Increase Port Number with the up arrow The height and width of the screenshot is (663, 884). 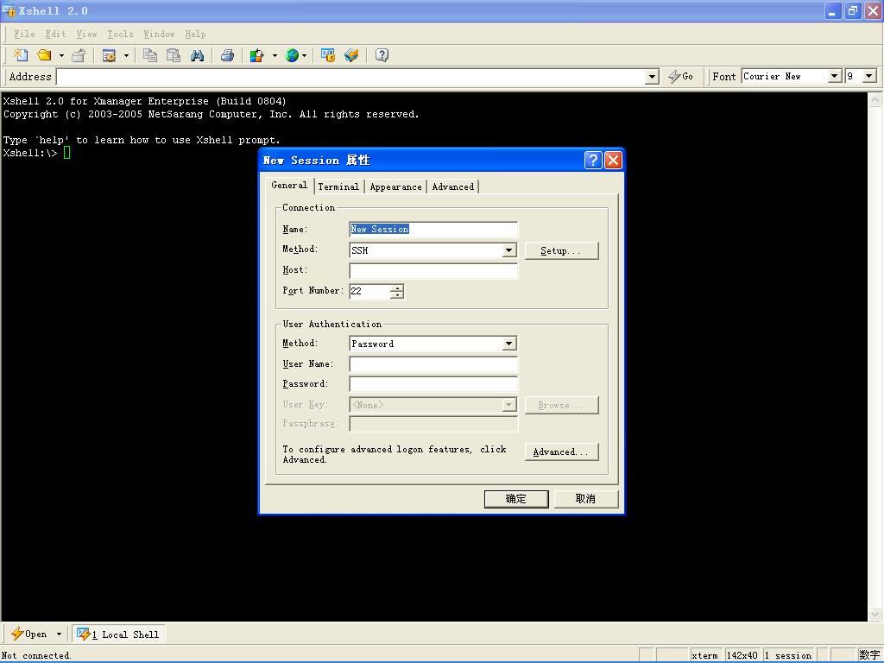pos(397,287)
